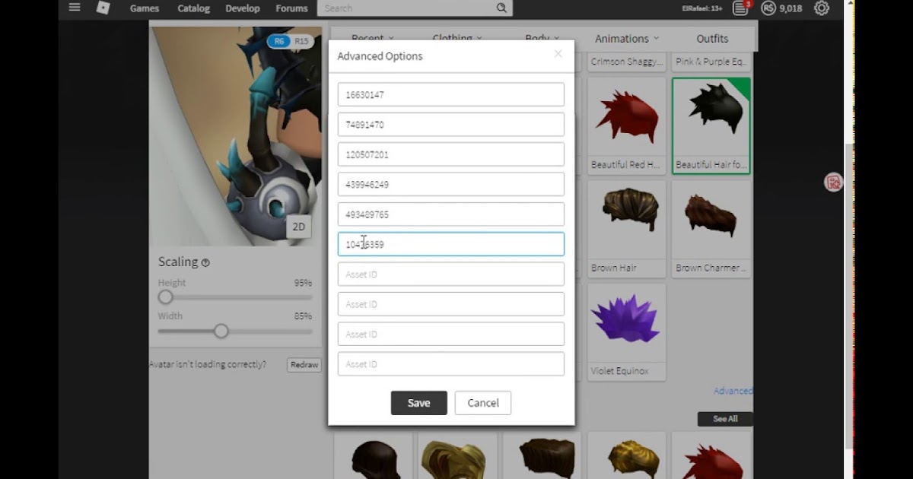Image resolution: width=913 pixels, height=479 pixels.
Task: Select the Brown Charmer hair thumbnail
Action: click(711, 220)
